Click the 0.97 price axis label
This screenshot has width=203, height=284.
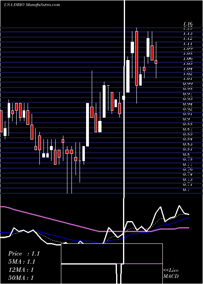(188, 94)
